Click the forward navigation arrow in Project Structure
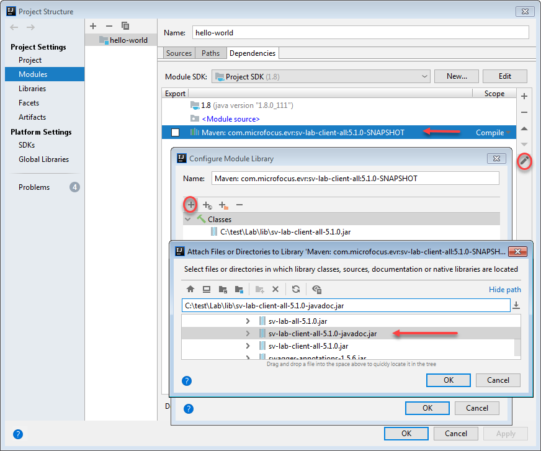The image size is (541, 451). pyautogui.click(x=30, y=27)
